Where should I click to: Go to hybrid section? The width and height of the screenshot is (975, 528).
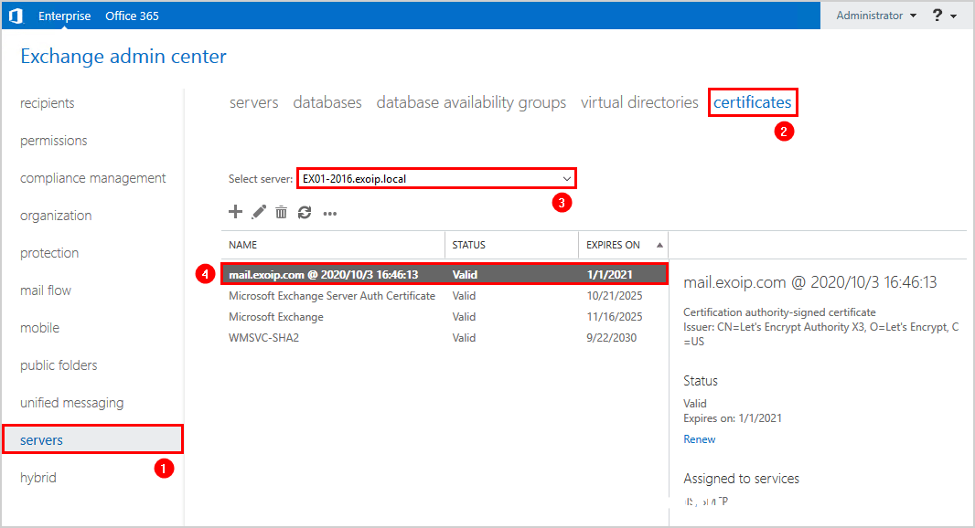pos(37,478)
